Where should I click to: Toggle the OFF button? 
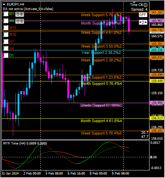click(143, 15)
